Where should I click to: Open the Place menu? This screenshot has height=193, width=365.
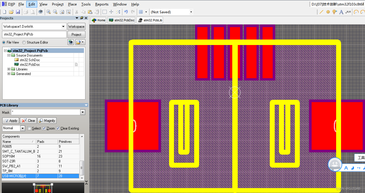click(x=72, y=4)
